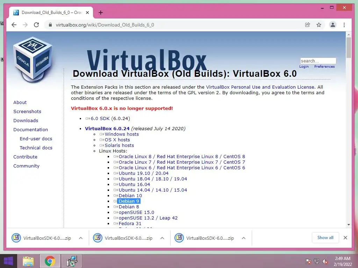Open Technical docs in sidebar
The height and width of the screenshot is (268, 358).
pyautogui.click(x=36, y=148)
